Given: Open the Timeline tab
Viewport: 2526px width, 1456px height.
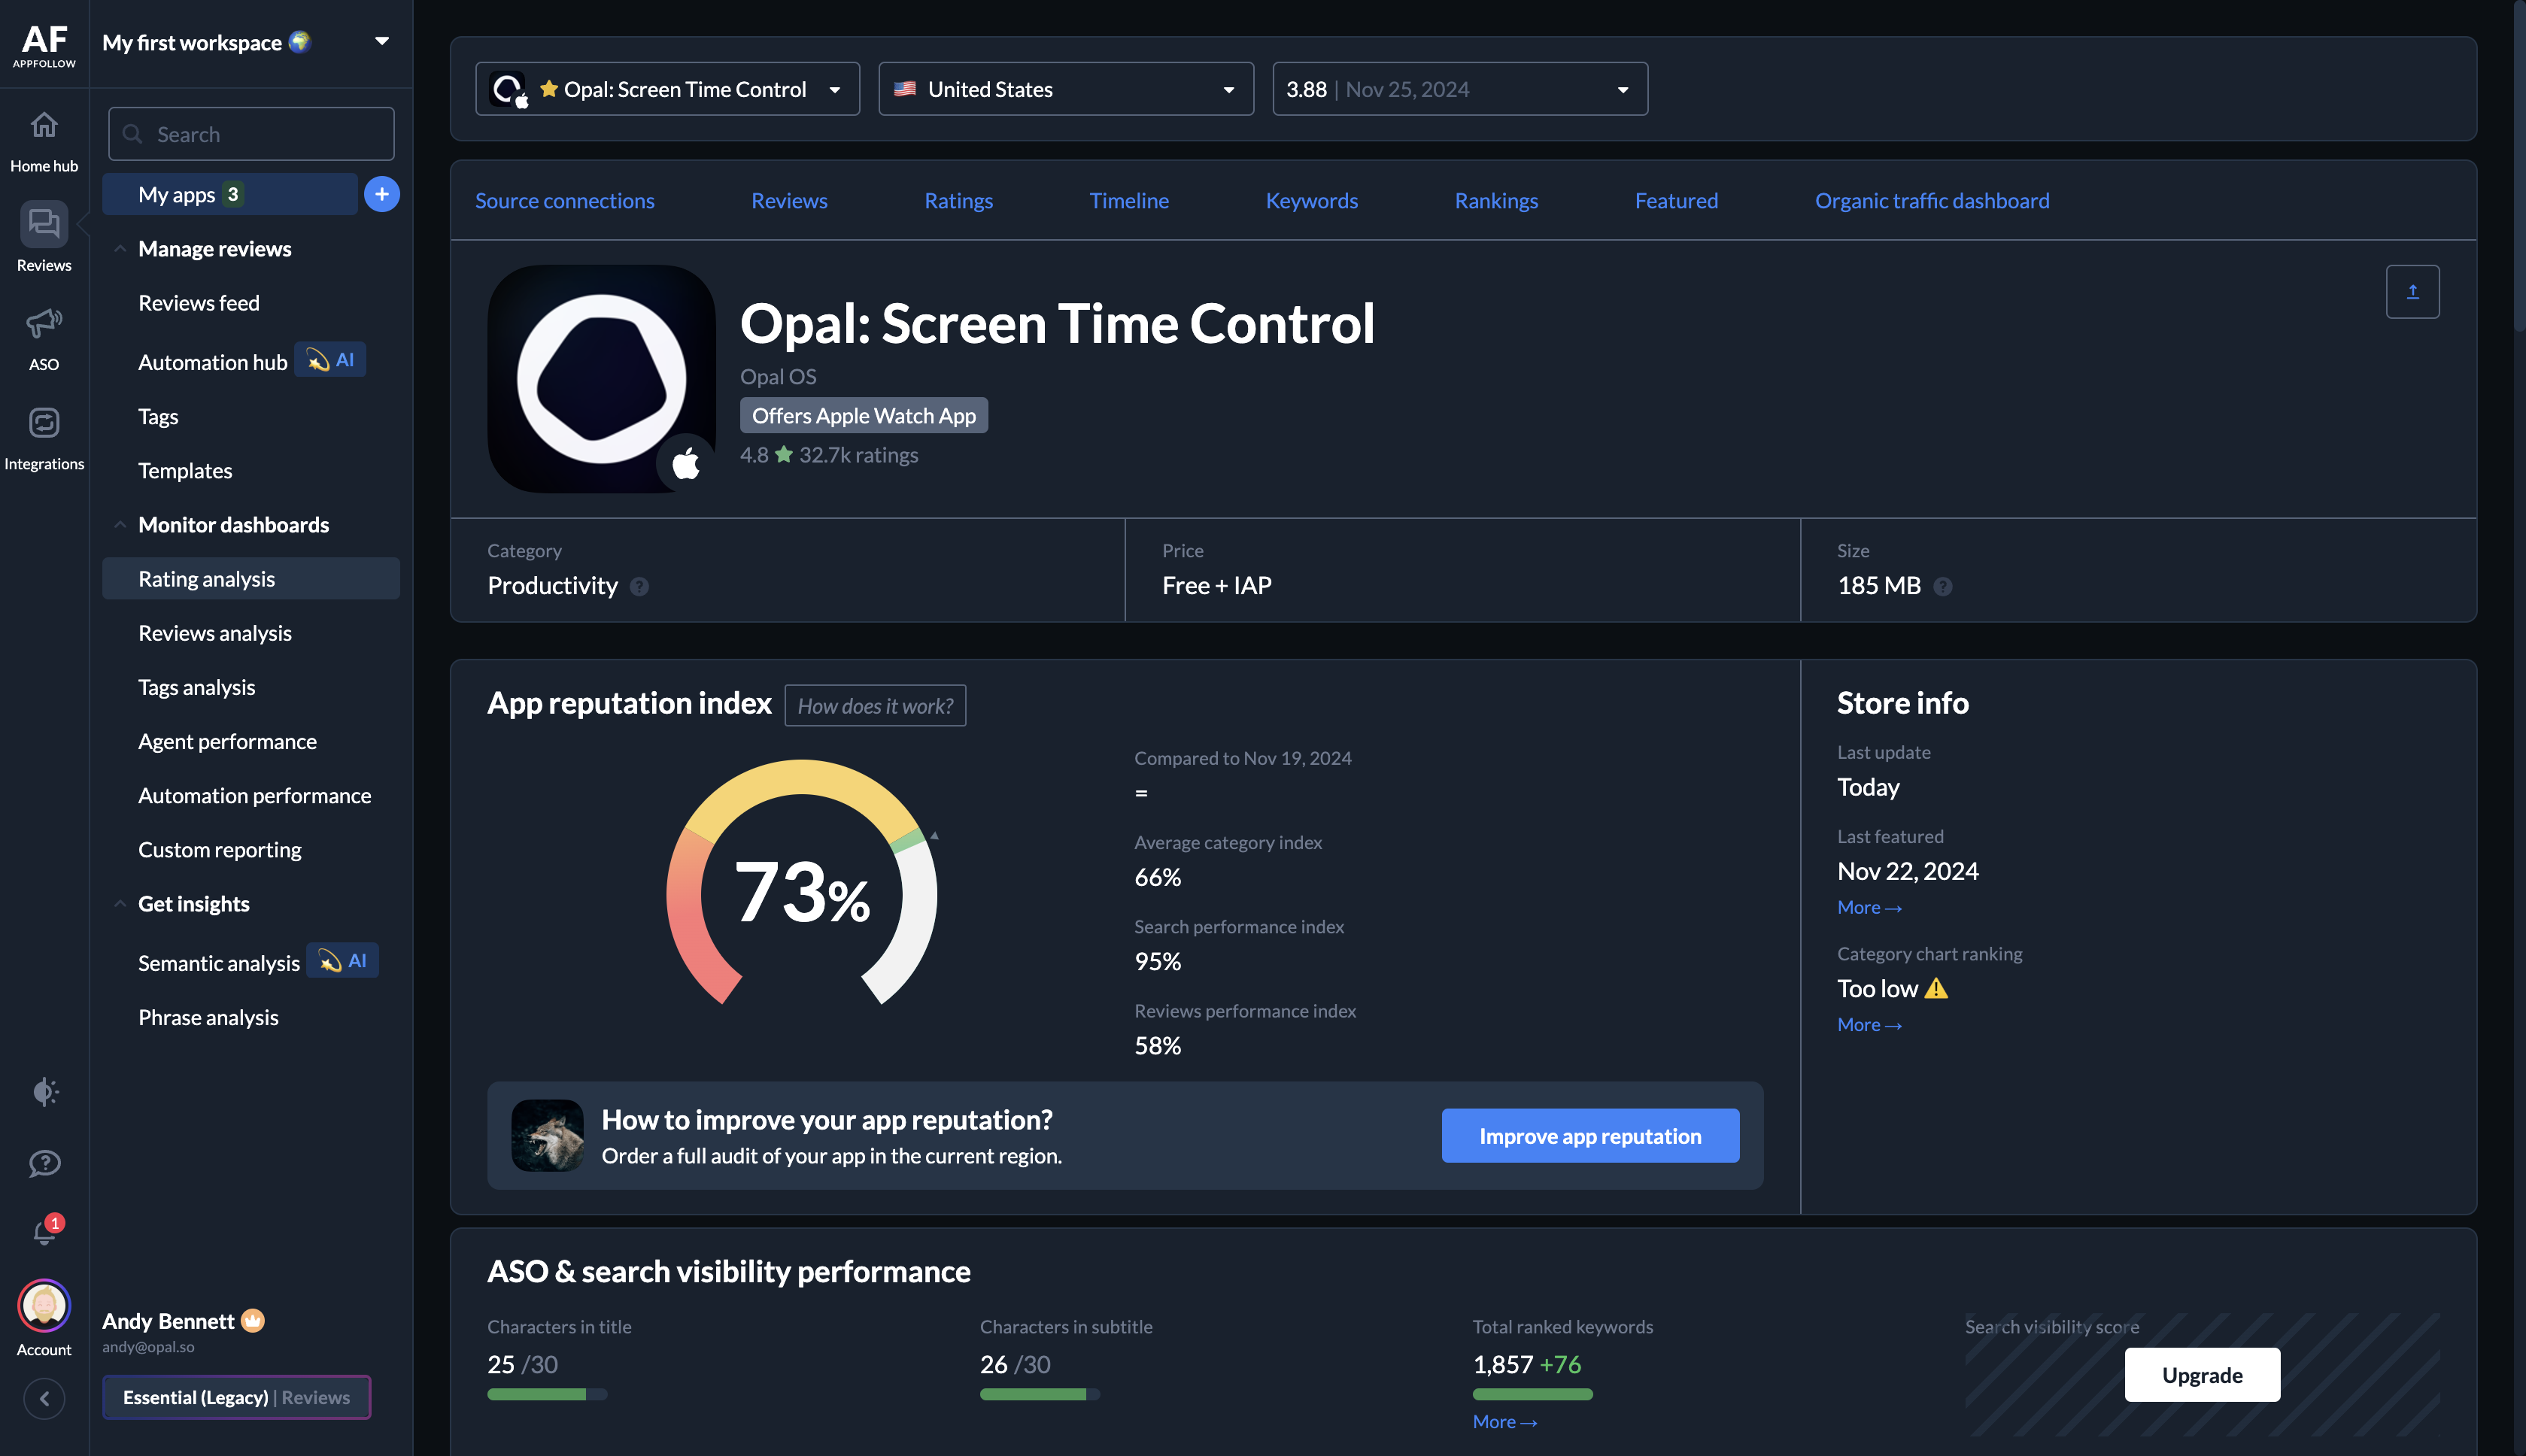Looking at the screenshot, I should [1129, 201].
